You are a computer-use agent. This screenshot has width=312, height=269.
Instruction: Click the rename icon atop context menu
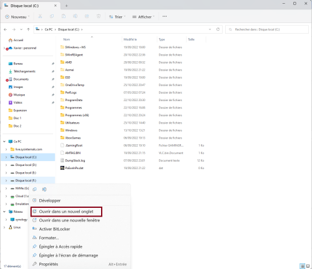44,189
